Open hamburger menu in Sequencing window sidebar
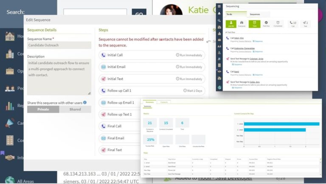 tap(219, 6)
